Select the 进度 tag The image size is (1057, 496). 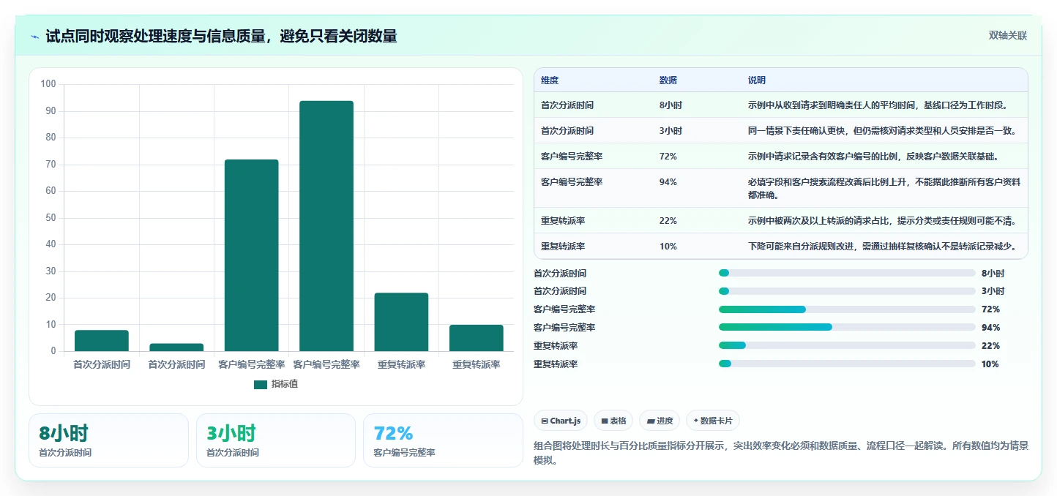point(660,421)
